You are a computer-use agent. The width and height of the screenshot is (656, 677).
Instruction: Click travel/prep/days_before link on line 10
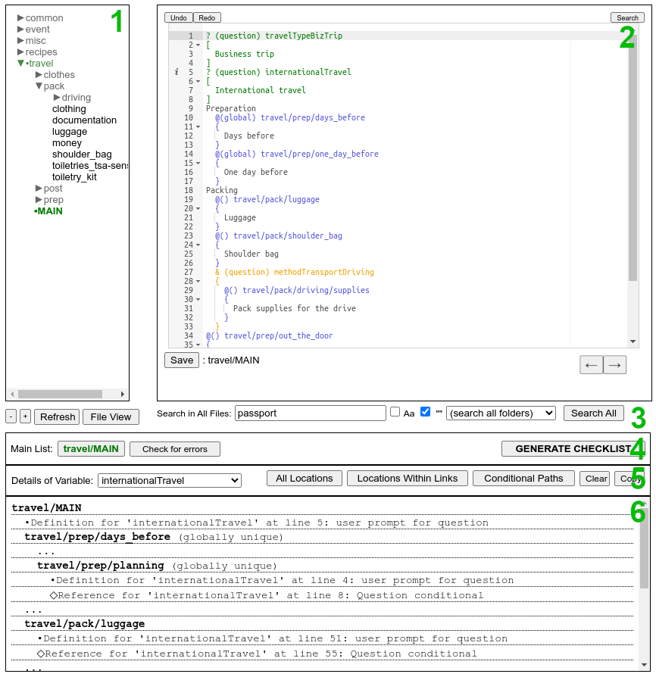pyautogui.click(x=313, y=117)
